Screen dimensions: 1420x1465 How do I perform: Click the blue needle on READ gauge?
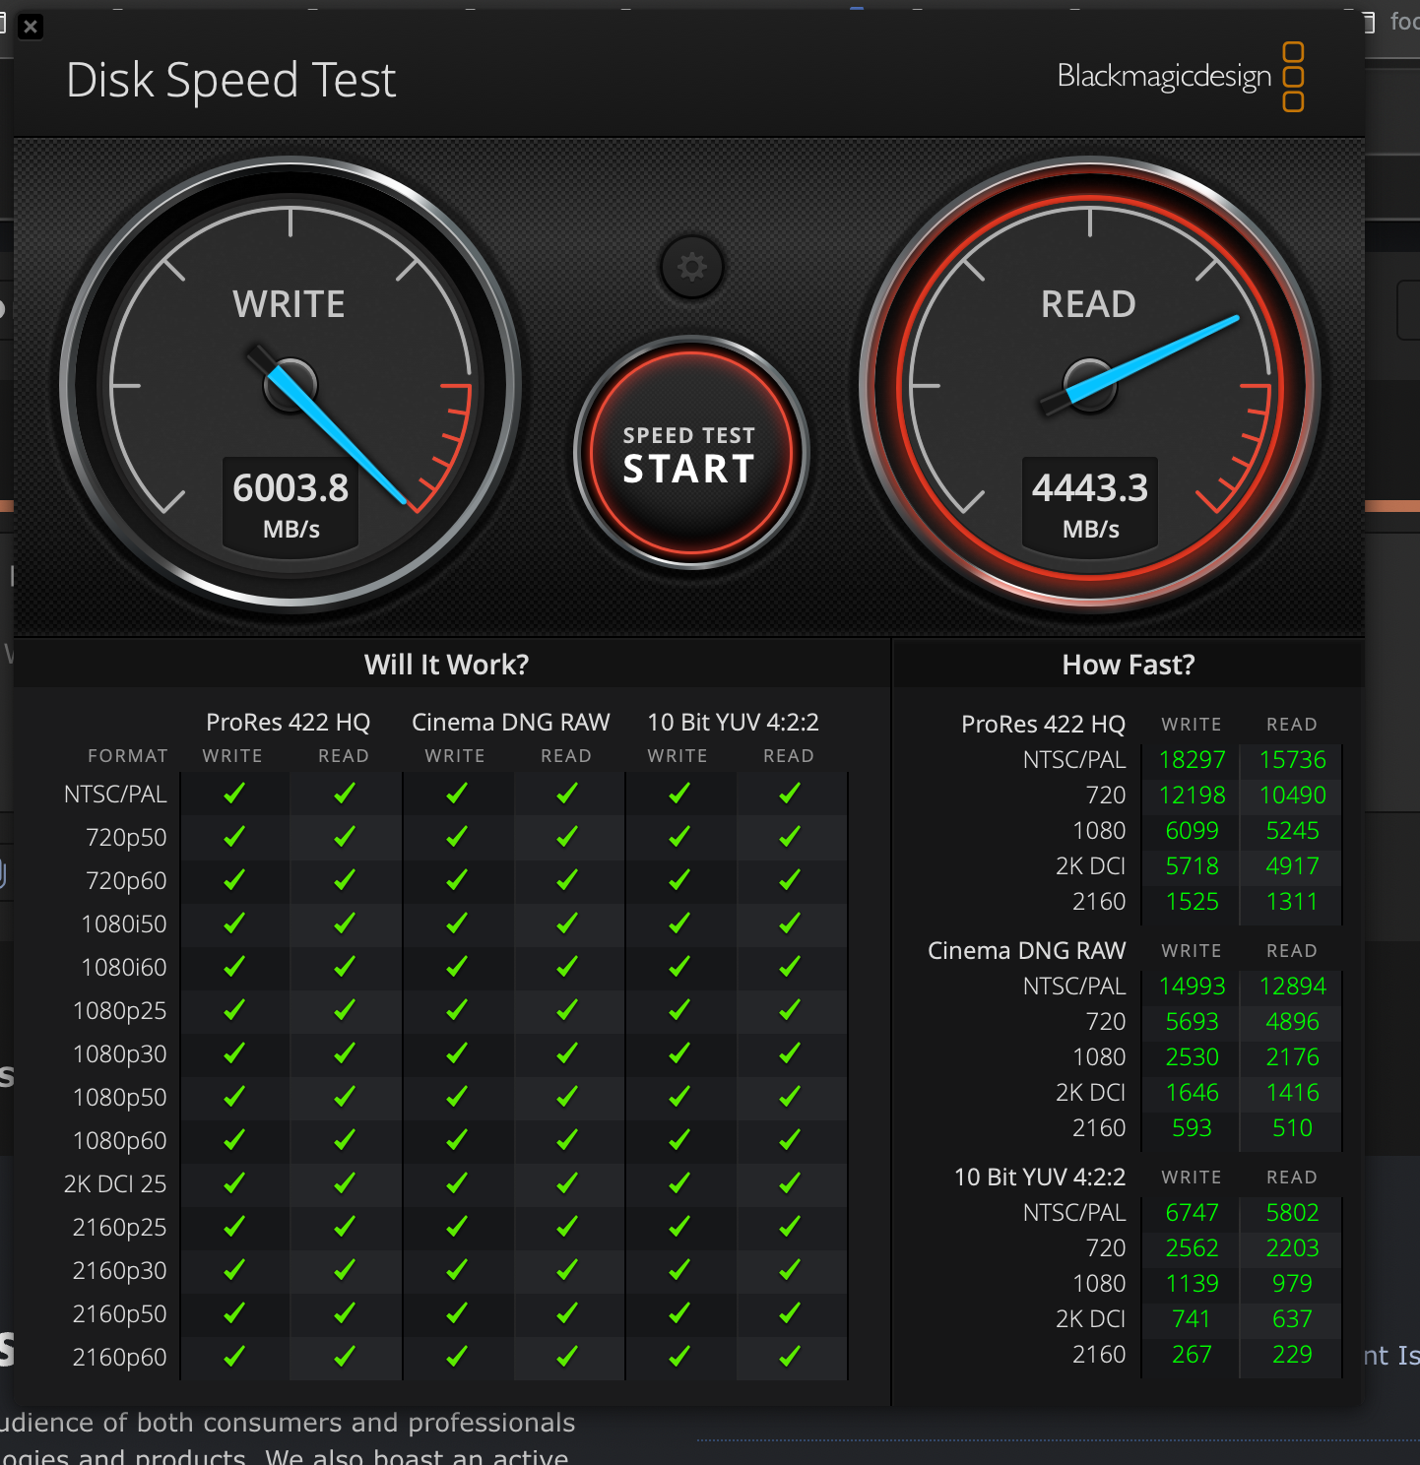click(1152, 359)
